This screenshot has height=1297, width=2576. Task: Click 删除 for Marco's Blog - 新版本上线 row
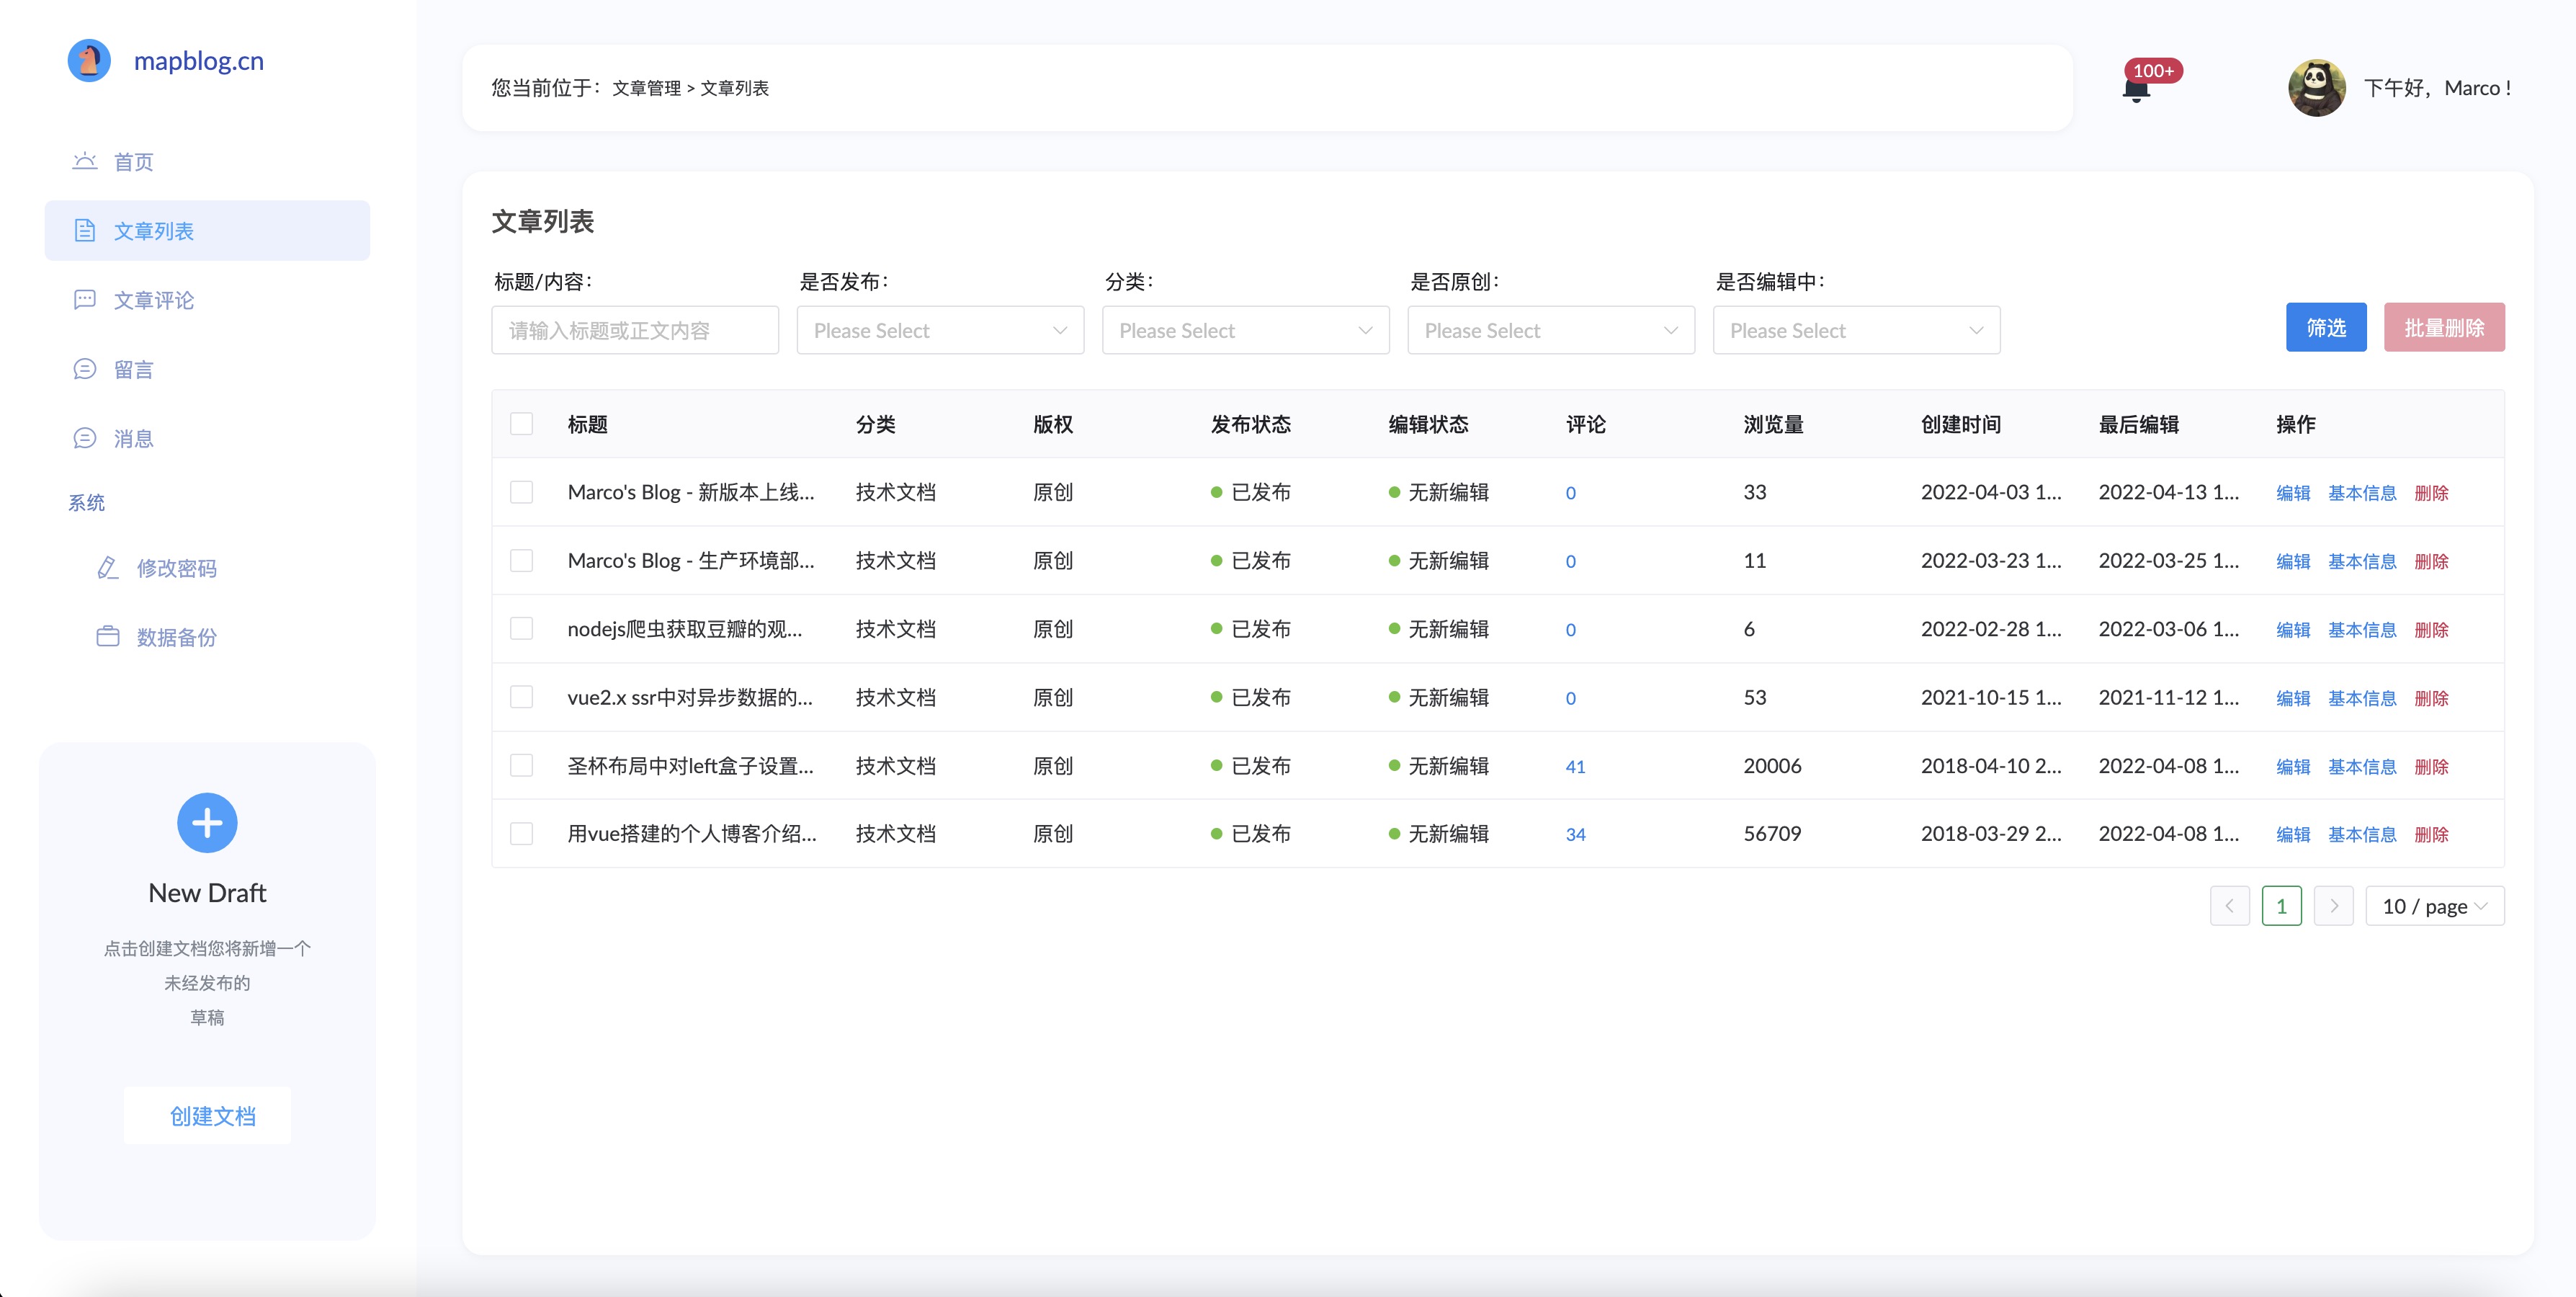tap(2431, 493)
